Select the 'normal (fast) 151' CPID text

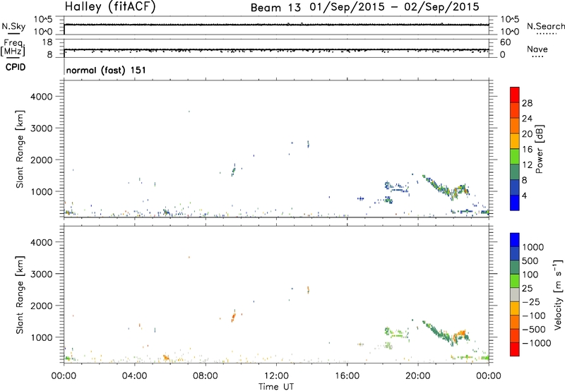[106, 70]
